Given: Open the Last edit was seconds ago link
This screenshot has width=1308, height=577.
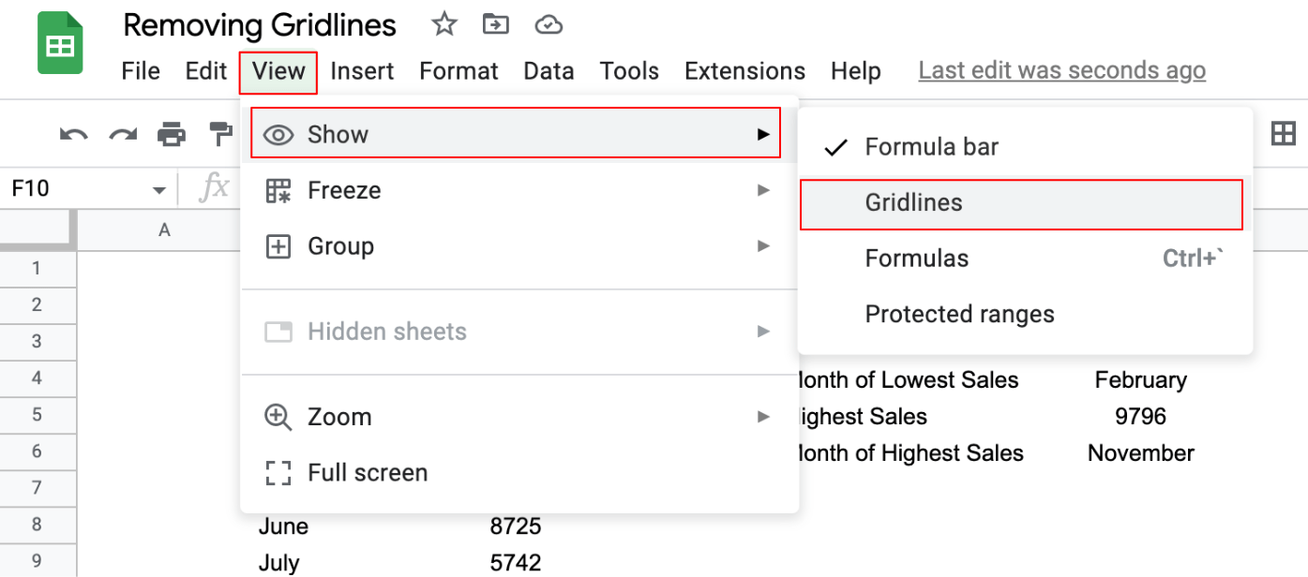Looking at the screenshot, I should (x=1062, y=71).
